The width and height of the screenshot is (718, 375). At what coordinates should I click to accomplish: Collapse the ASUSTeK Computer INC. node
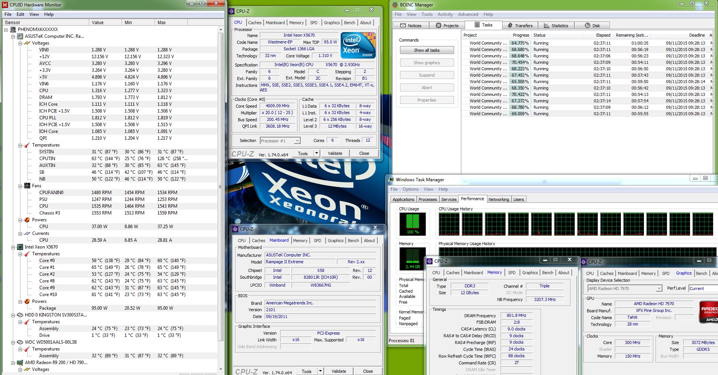tap(13, 36)
